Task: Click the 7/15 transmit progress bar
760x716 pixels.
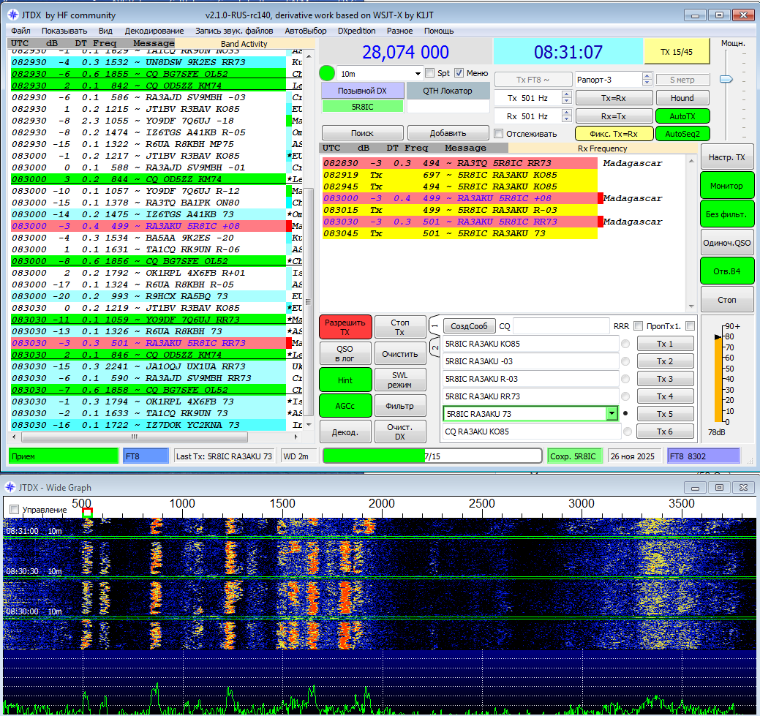Action: click(x=432, y=456)
